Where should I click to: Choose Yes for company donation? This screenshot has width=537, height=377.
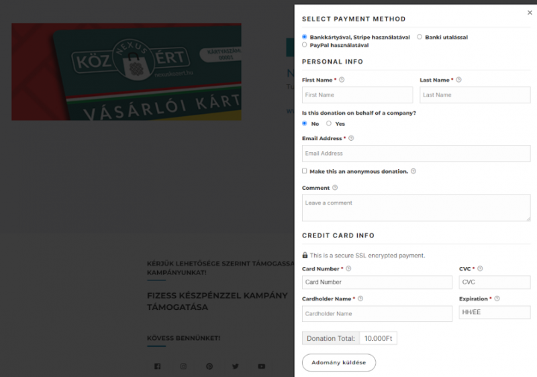[x=329, y=123]
